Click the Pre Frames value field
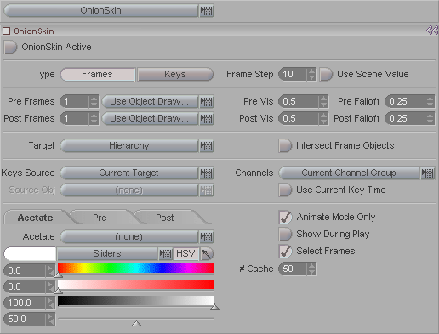The height and width of the screenshot is (334, 439). [74, 101]
